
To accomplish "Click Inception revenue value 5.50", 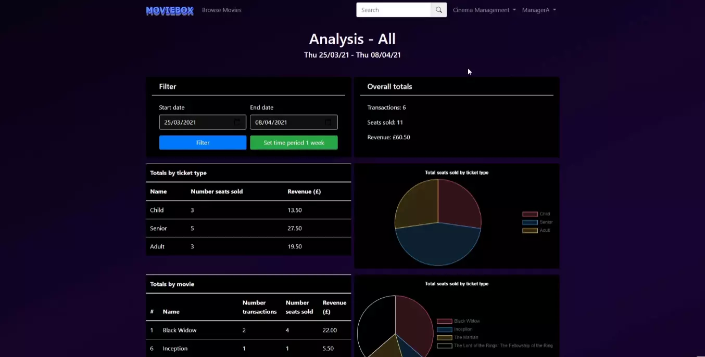I will (x=328, y=348).
